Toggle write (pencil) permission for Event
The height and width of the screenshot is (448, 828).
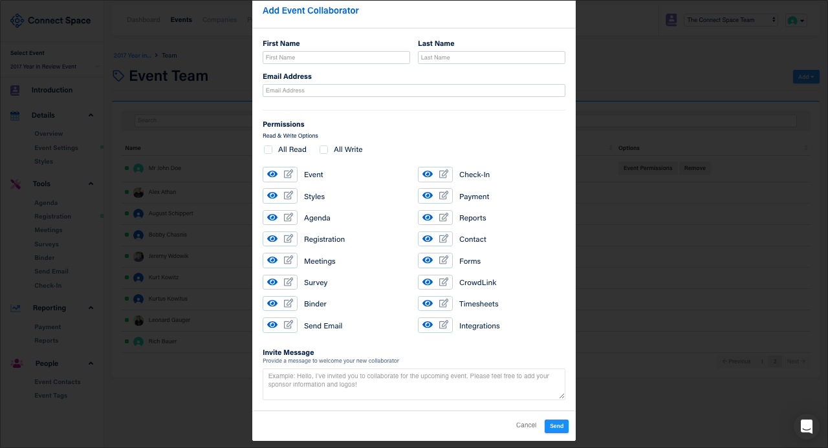(289, 175)
